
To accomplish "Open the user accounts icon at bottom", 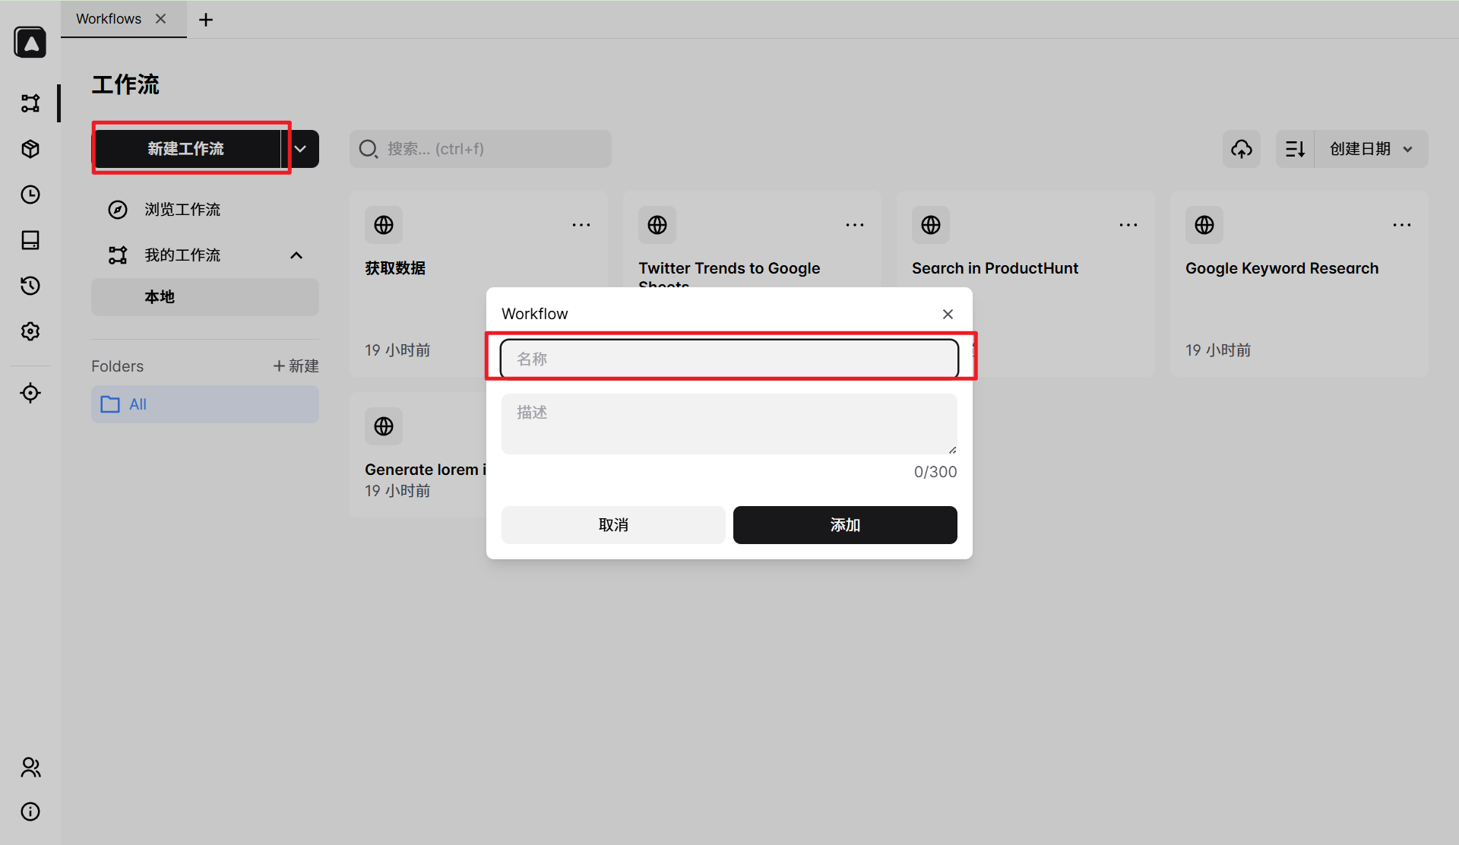I will 30,767.
